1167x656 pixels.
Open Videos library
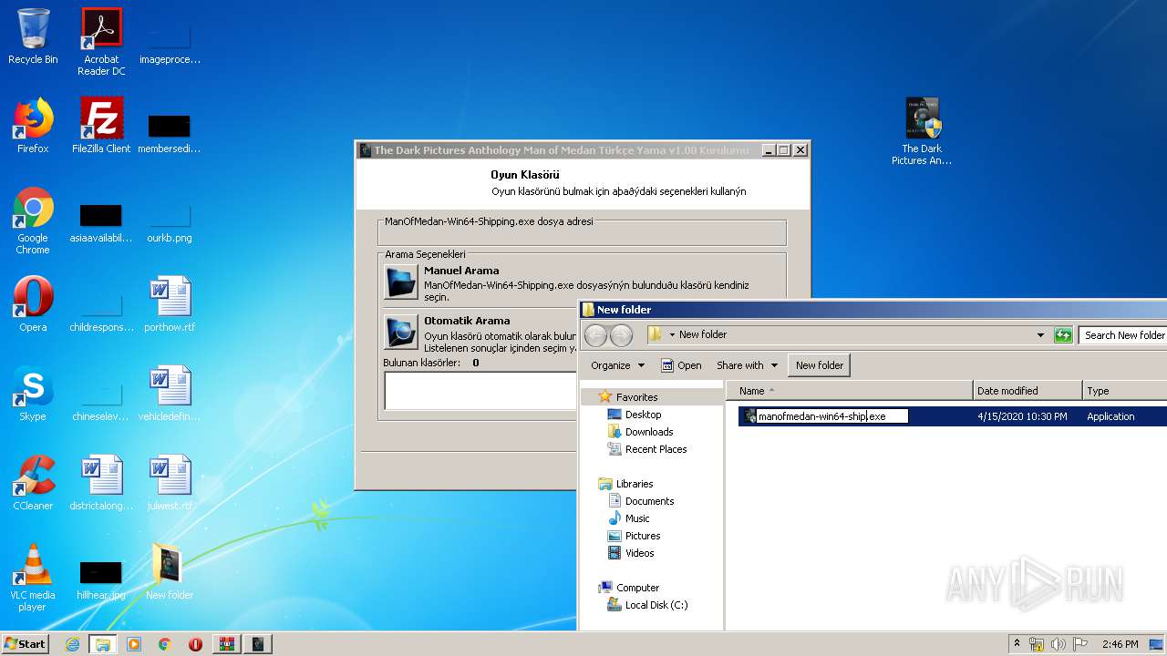tap(639, 553)
